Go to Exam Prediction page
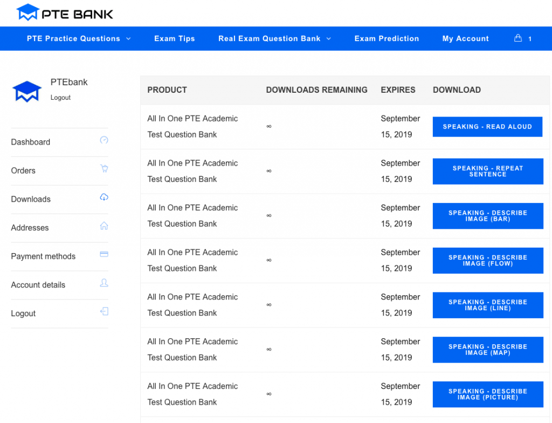Image resolution: width=552 pixels, height=423 pixels. [x=387, y=39]
